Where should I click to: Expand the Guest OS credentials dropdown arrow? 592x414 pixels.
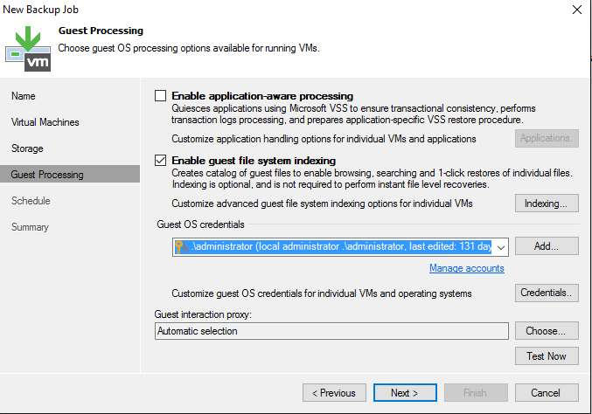[x=501, y=247]
